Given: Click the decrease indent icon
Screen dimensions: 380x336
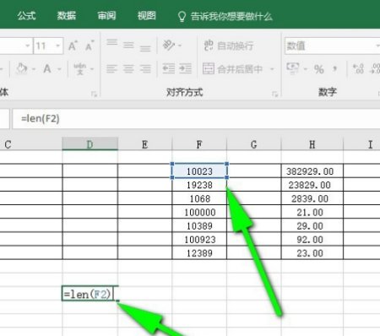Looking at the screenshot, I should click(x=169, y=68).
